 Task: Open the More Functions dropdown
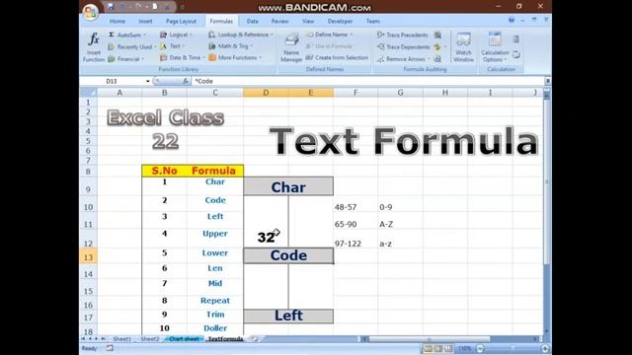(235, 57)
